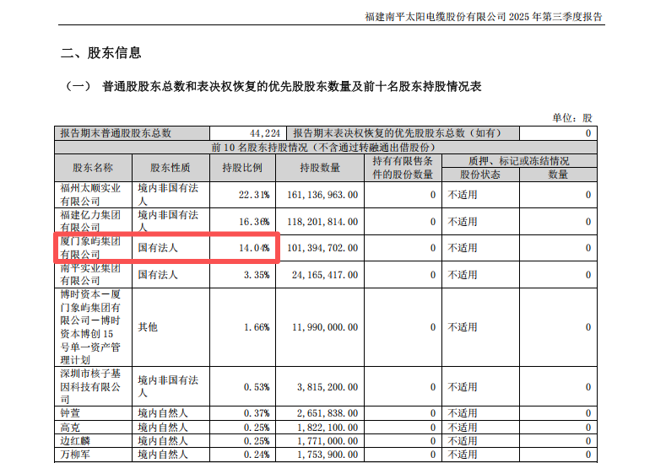Click the percentage '16.36%'
Screen dimensions: 666x463
(x=254, y=222)
